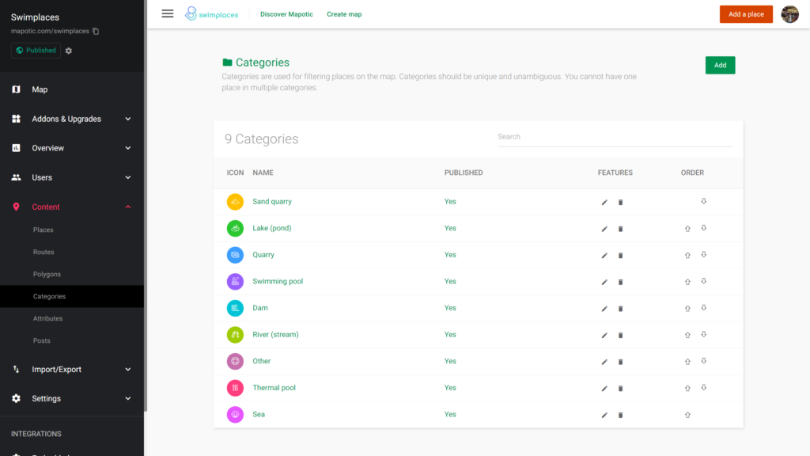
Task: Click the Swimming pool purple icon
Action: click(235, 281)
